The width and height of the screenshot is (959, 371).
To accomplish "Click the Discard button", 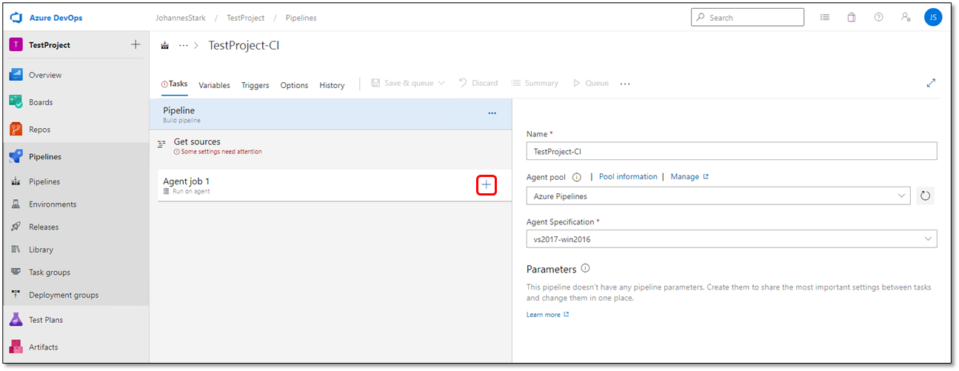I will pyautogui.click(x=478, y=83).
